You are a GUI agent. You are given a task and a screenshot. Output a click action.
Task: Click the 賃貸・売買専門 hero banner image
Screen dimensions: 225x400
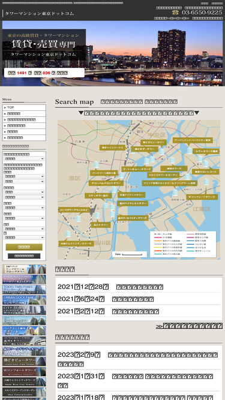click(113, 53)
